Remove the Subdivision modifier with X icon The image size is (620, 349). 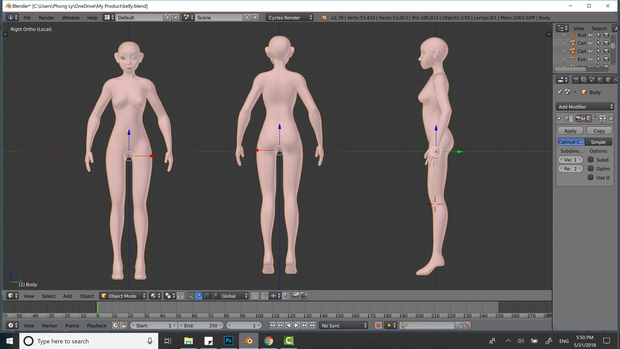[x=611, y=119]
